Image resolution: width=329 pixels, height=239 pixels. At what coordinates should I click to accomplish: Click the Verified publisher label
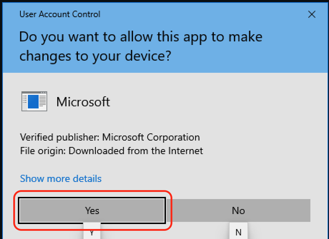[60, 137]
